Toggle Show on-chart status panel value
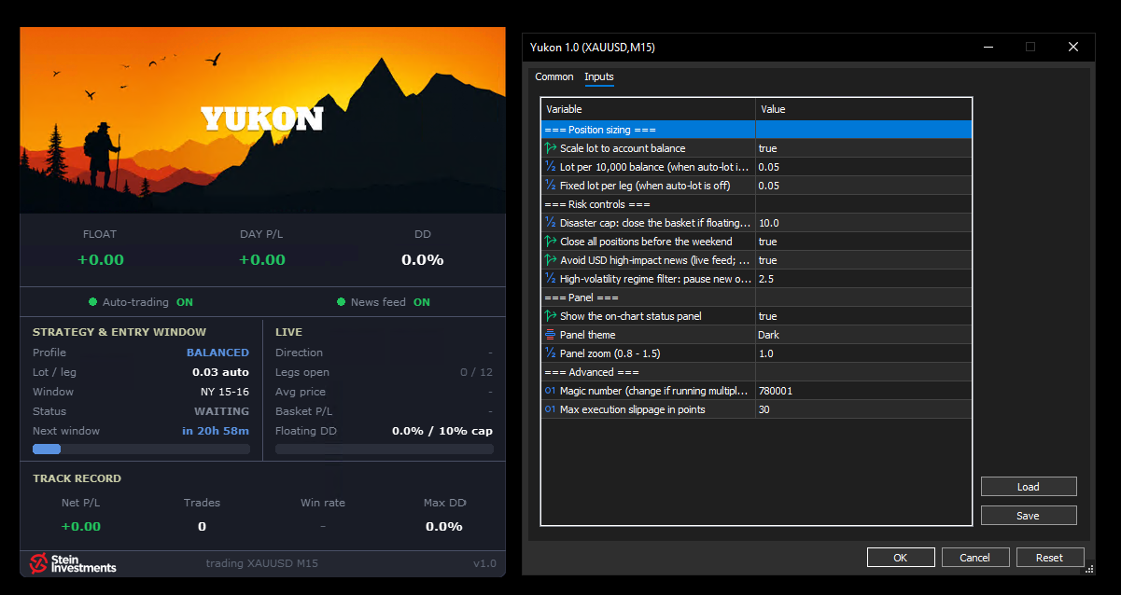This screenshot has height=595, width=1121. click(x=863, y=316)
